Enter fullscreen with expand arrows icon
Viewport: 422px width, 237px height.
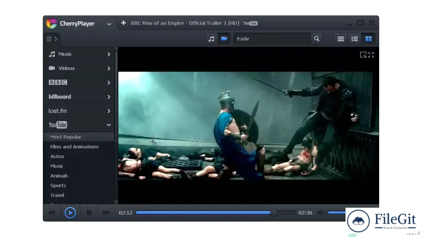(x=371, y=55)
